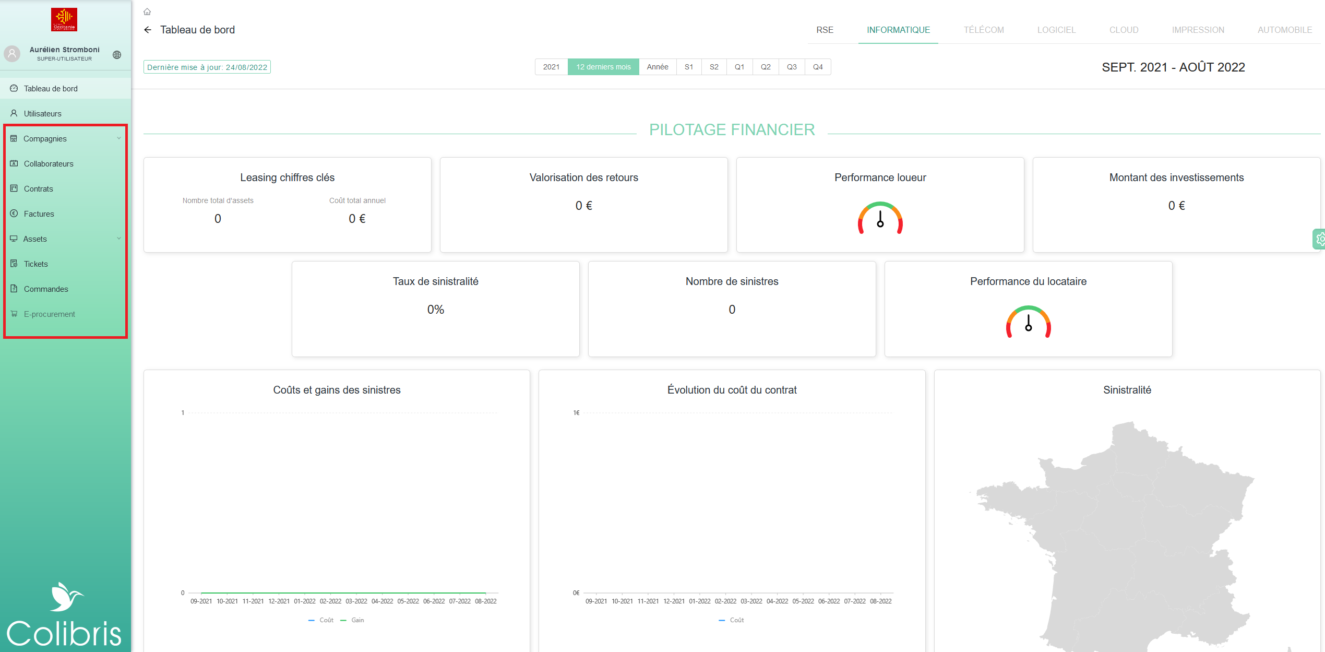
Task: Click Dernière mise à jour date badge
Action: (207, 67)
